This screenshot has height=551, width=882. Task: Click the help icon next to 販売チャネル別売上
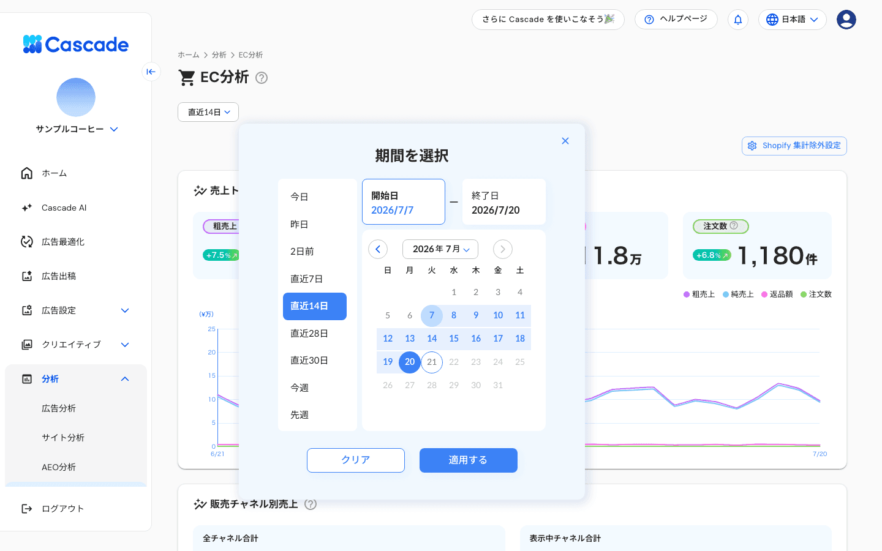pos(311,504)
